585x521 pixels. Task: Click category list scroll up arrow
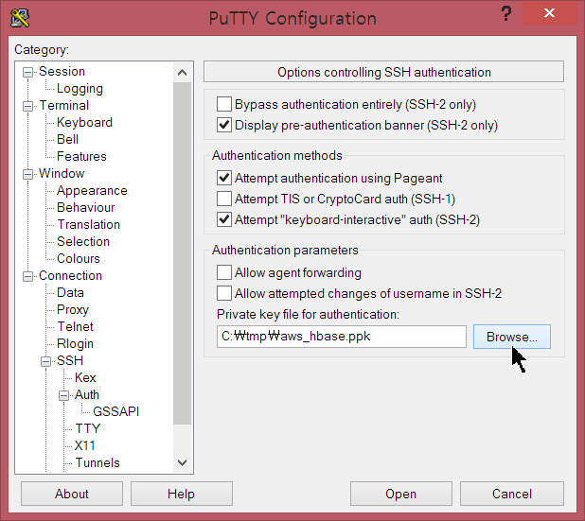point(182,73)
